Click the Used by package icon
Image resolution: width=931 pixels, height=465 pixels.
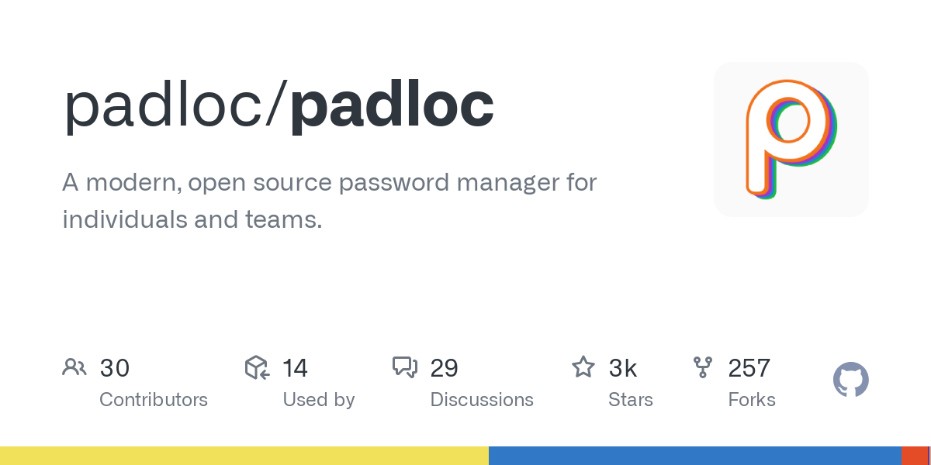257,367
